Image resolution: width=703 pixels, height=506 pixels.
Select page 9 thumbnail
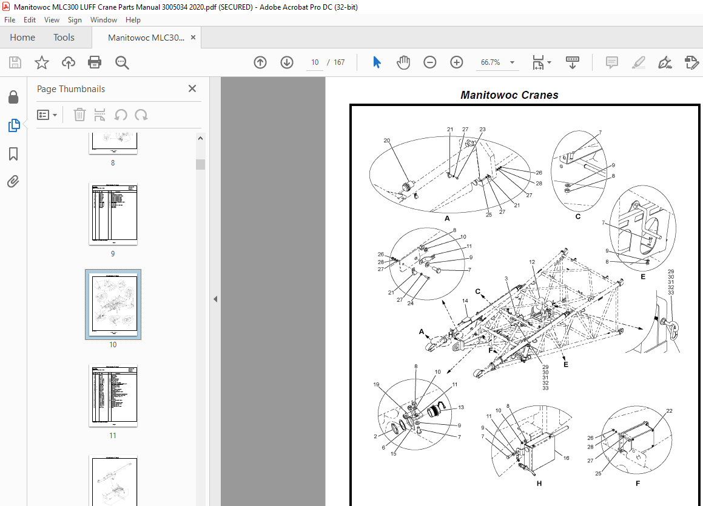click(113, 214)
